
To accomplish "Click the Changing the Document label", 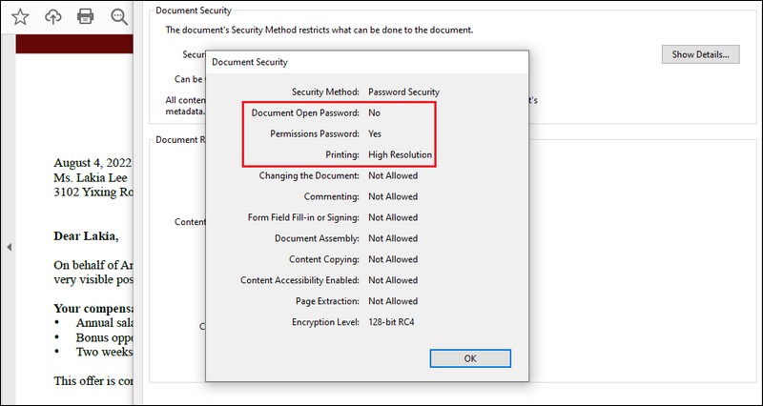I will 308,175.
